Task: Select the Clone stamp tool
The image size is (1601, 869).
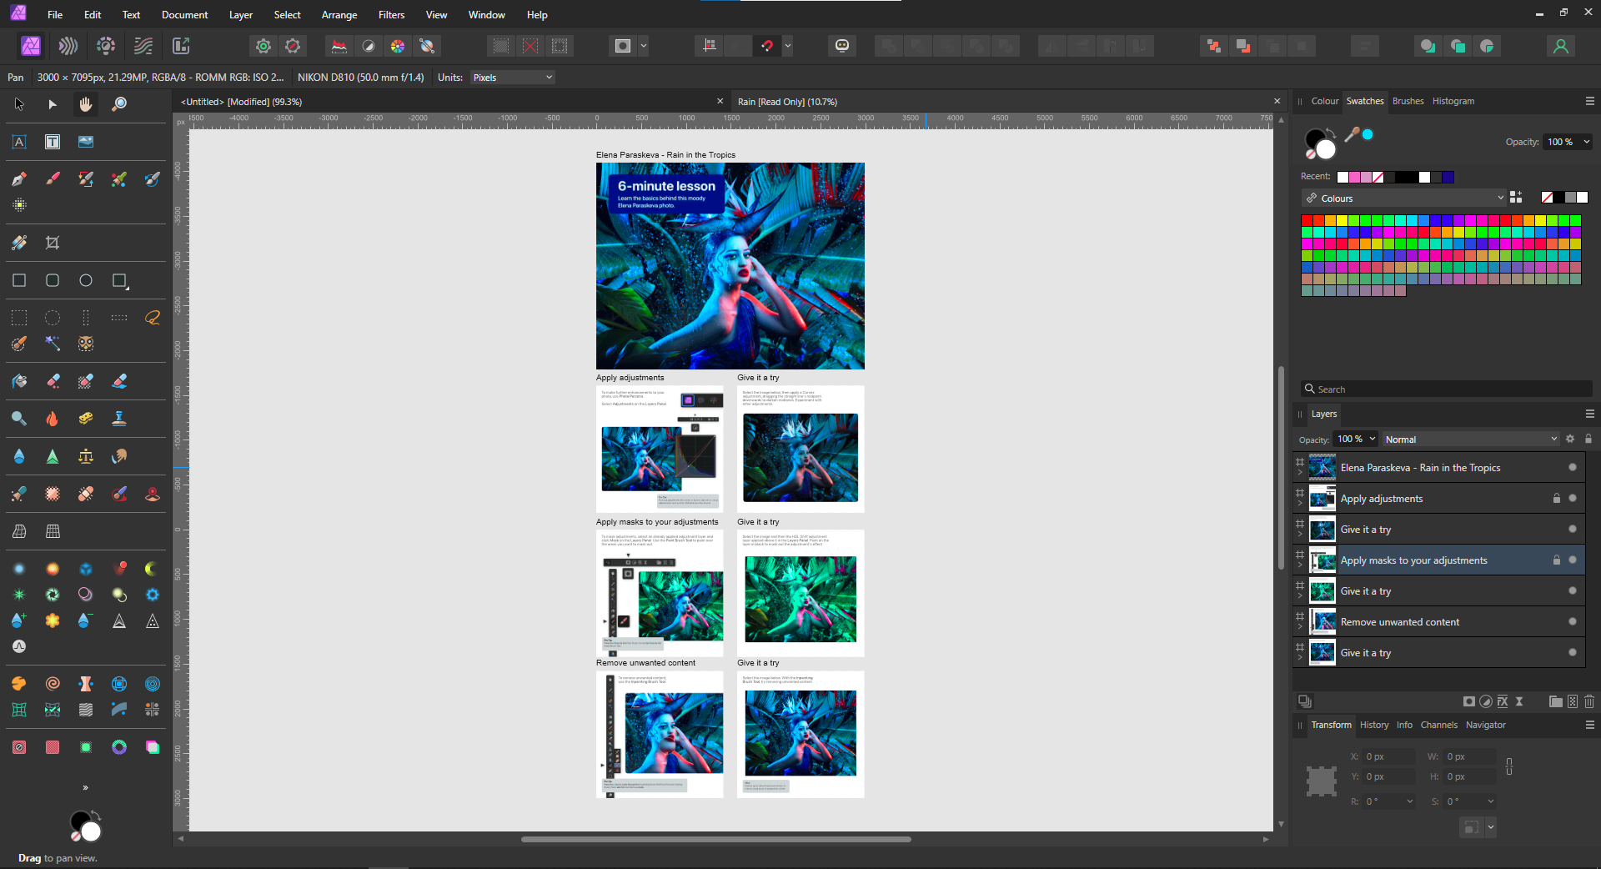Action: point(119,419)
